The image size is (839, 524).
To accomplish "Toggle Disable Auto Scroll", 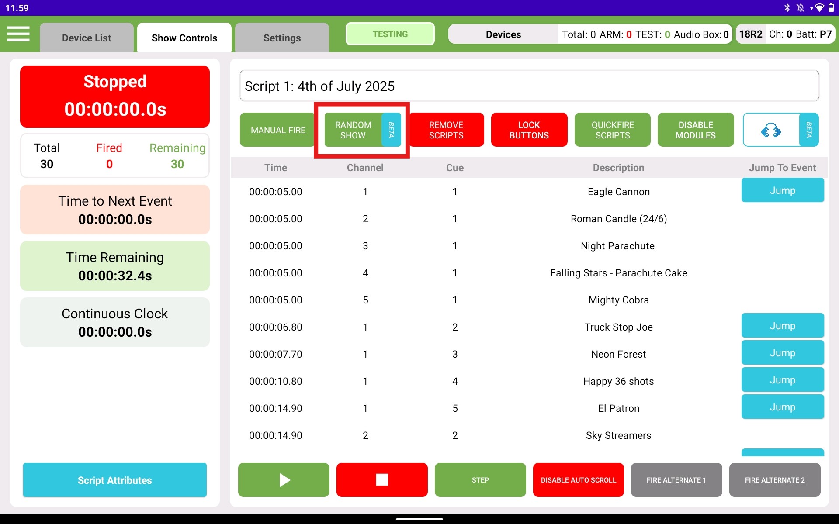I will tap(578, 479).
